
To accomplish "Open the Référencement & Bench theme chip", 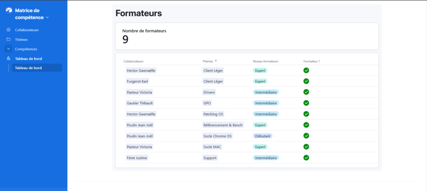I will pyautogui.click(x=223, y=125).
